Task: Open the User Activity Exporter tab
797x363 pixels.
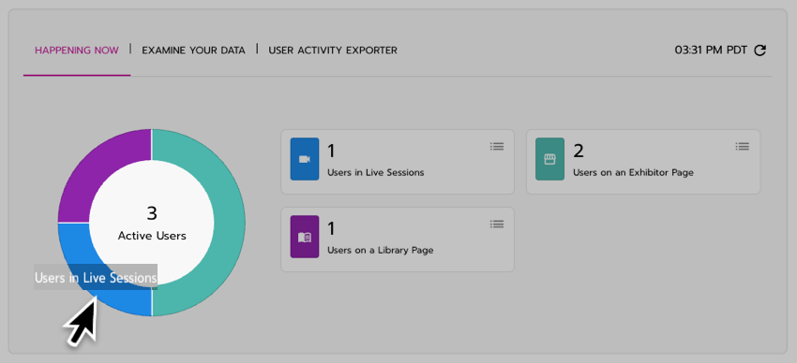Action: click(x=333, y=51)
